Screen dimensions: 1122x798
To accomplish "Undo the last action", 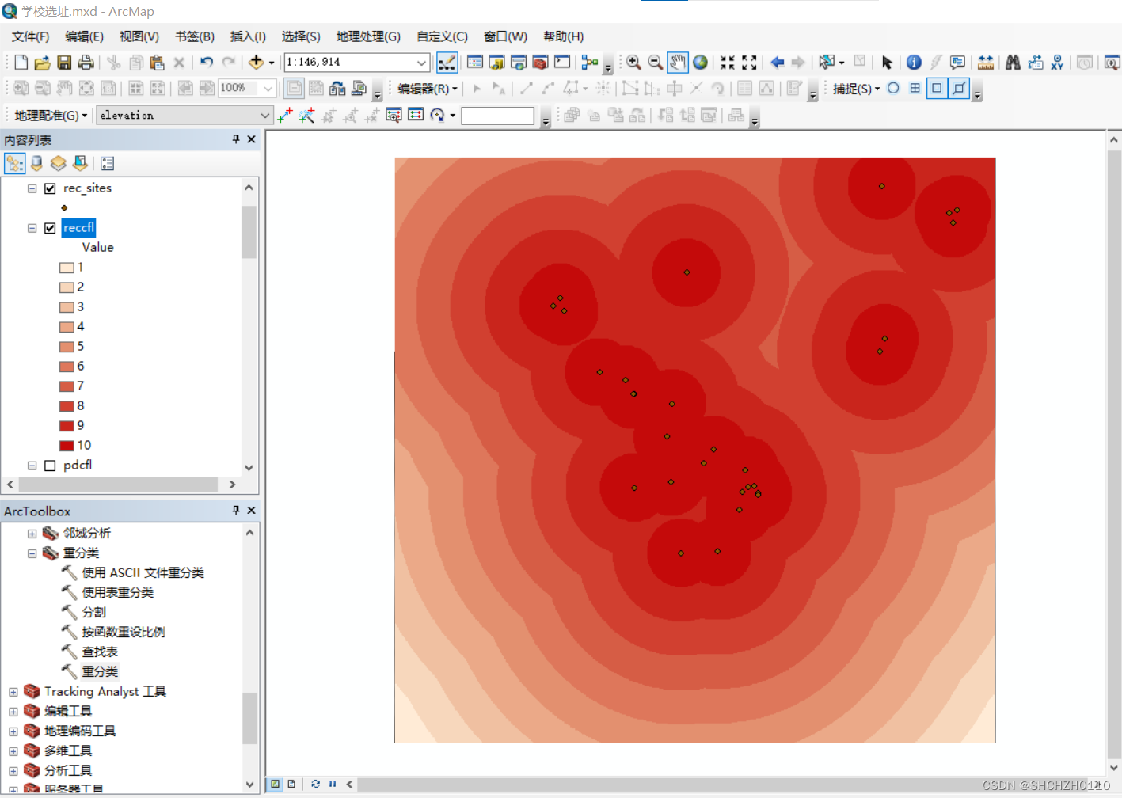I will pyautogui.click(x=207, y=62).
